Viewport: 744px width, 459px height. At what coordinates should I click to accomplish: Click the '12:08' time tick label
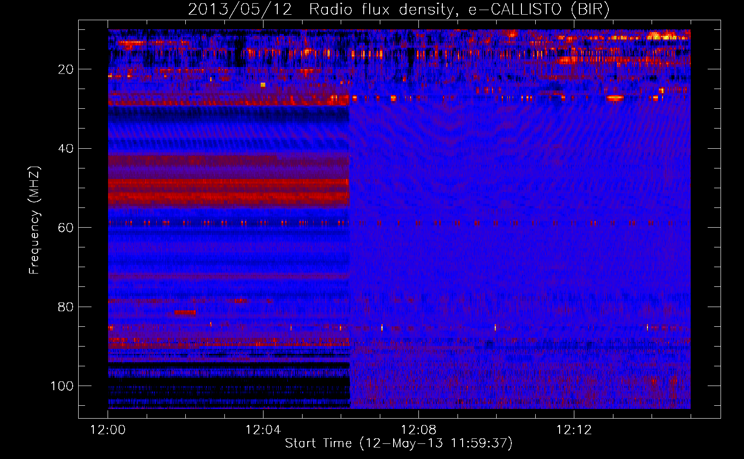click(x=418, y=430)
